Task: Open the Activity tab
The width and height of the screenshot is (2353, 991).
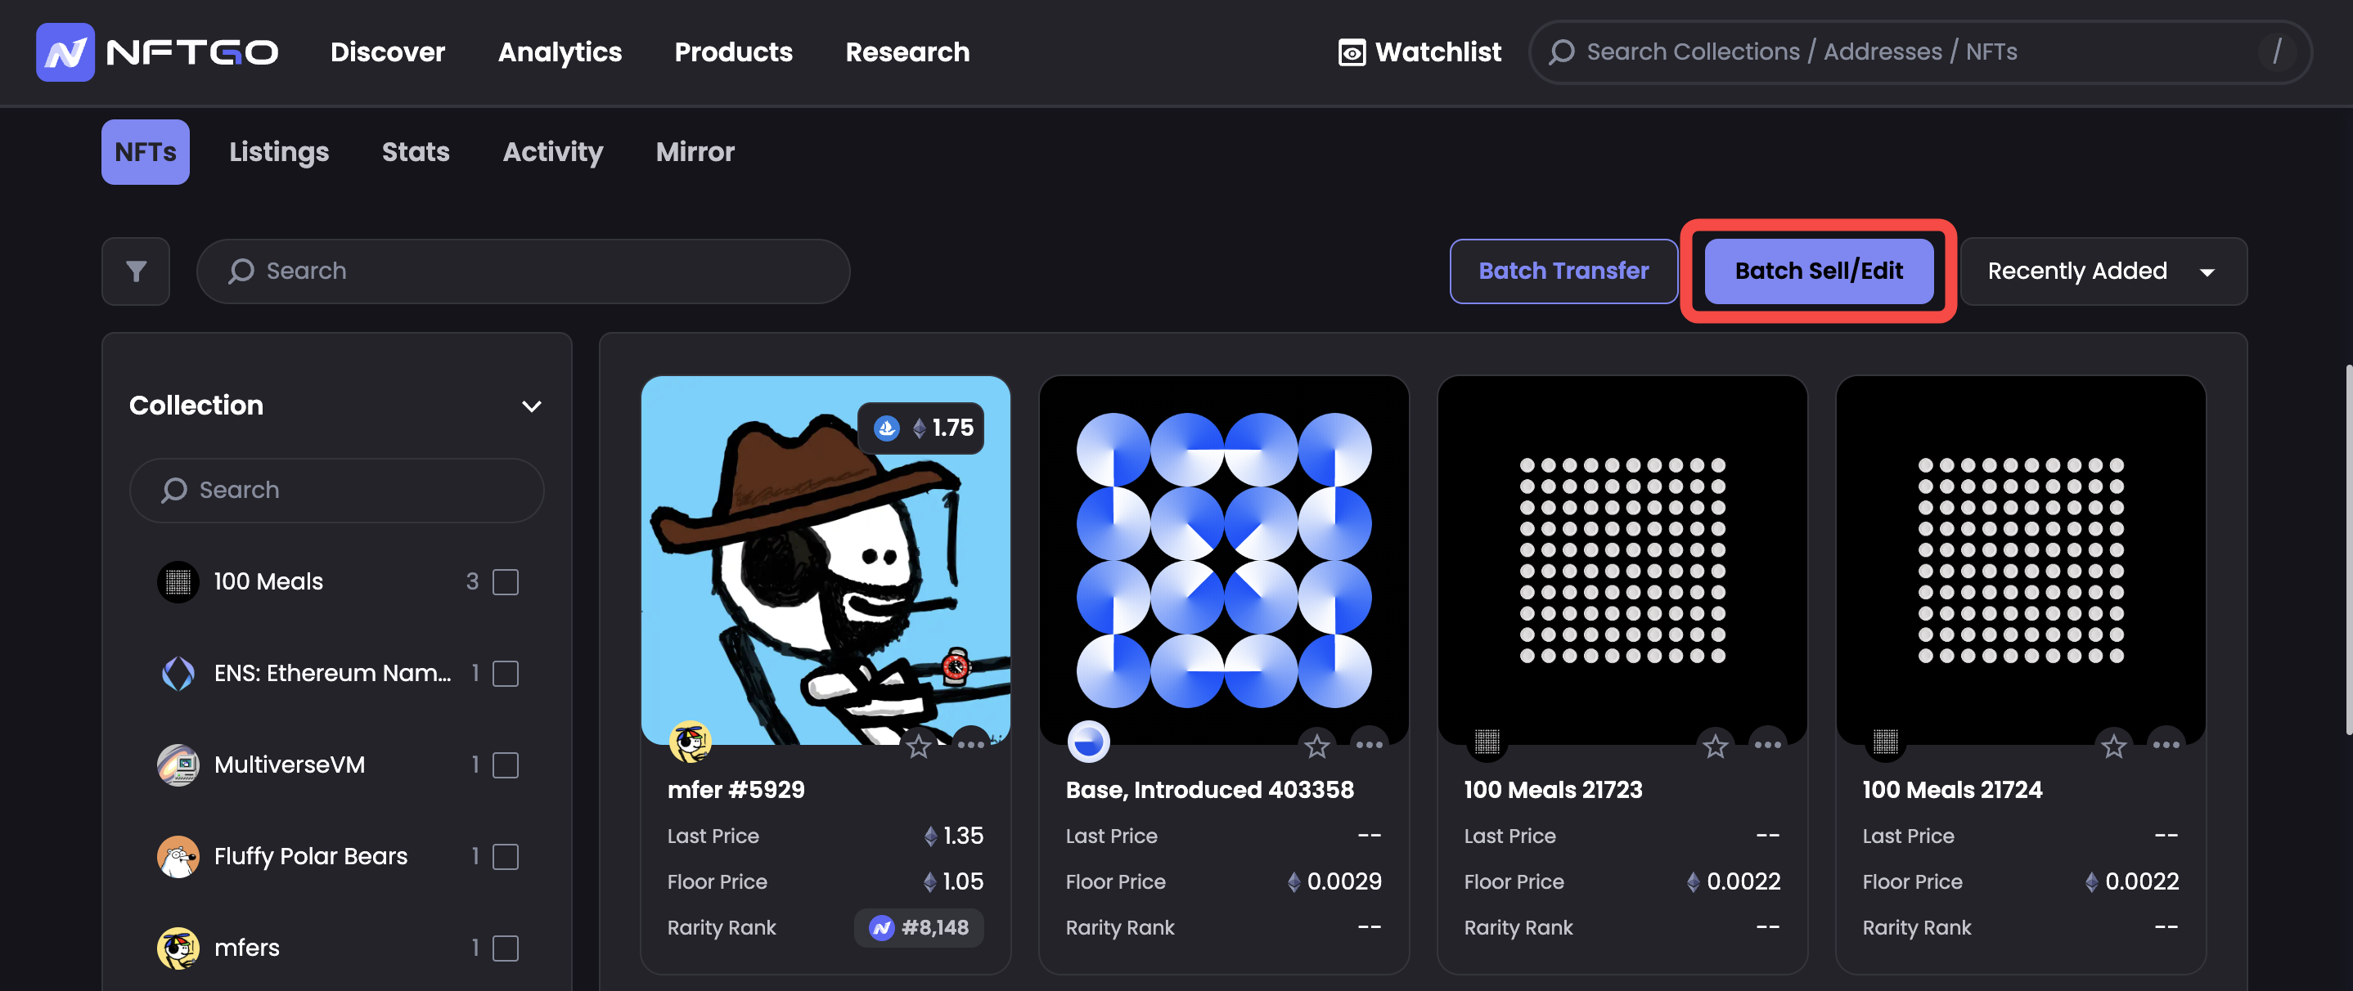Action: coord(551,151)
